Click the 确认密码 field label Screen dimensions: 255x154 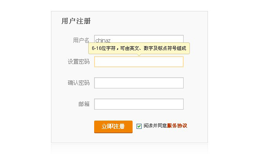[x=78, y=83]
